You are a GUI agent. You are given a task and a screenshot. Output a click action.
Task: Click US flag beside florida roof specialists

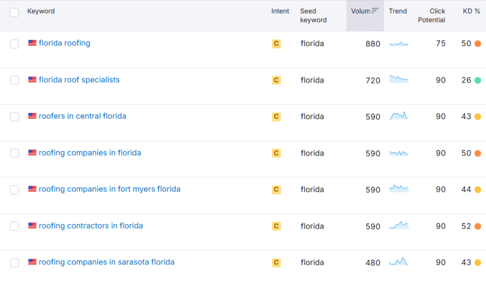(x=32, y=79)
